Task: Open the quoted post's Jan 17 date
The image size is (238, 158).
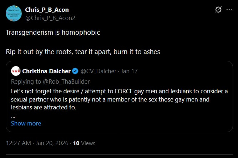Action: [x=129, y=71]
